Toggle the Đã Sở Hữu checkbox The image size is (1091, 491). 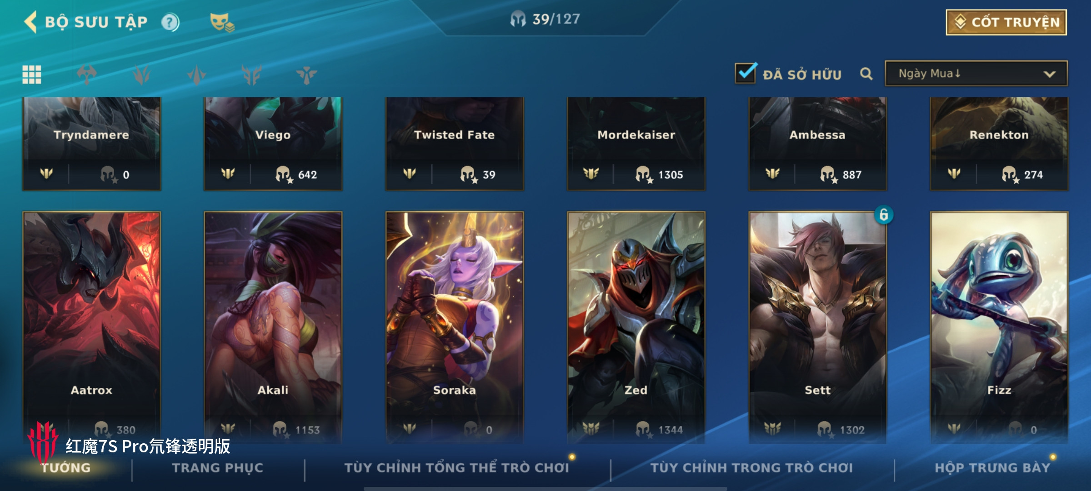[x=746, y=74]
